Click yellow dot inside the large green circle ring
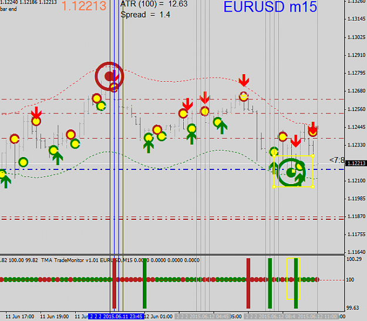This screenshot has width=367, height=321. click(x=300, y=166)
